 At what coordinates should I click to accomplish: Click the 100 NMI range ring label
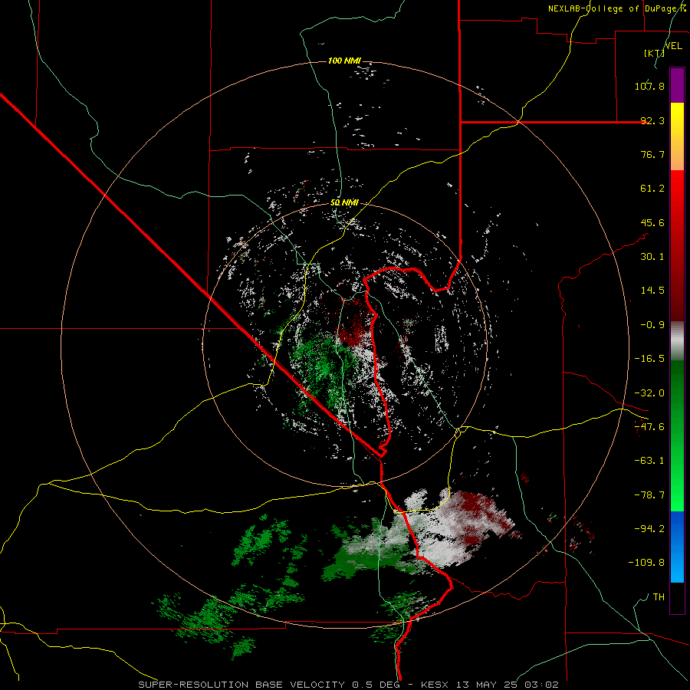click(x=344, y=61)
